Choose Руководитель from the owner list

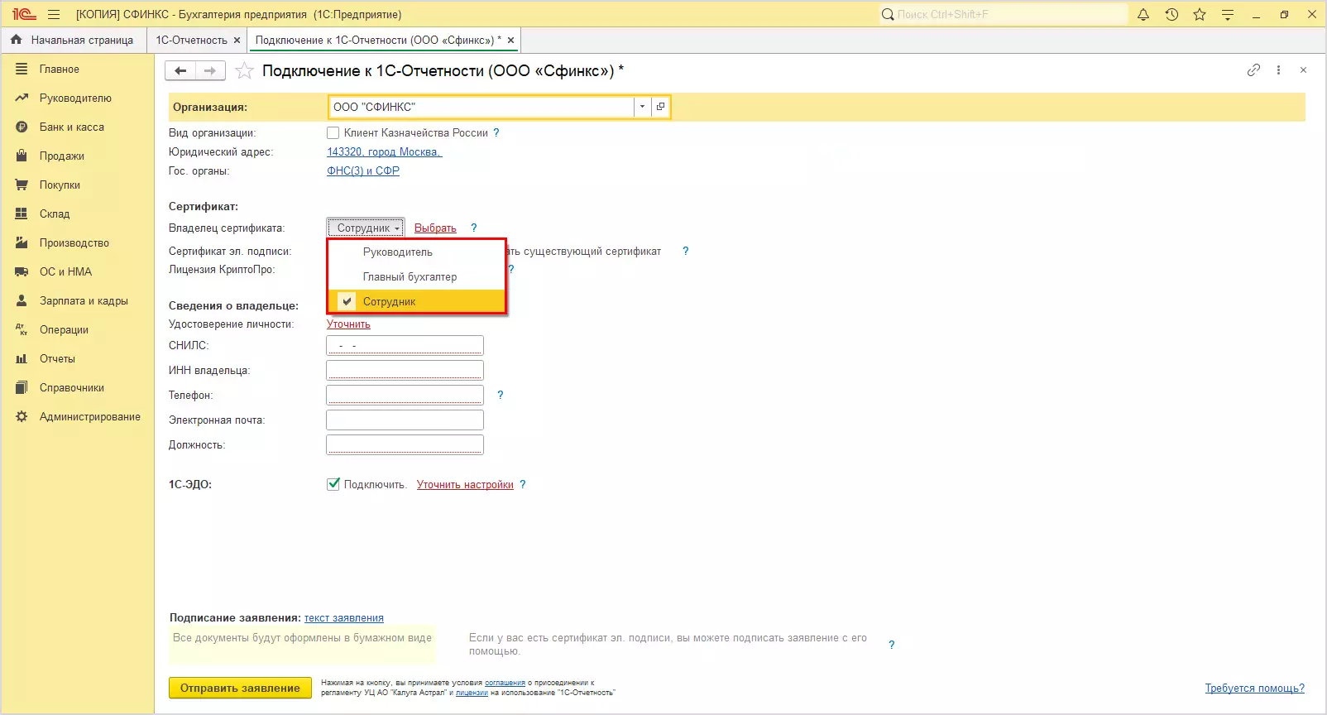pyautogui.click(x=417, y=252)
